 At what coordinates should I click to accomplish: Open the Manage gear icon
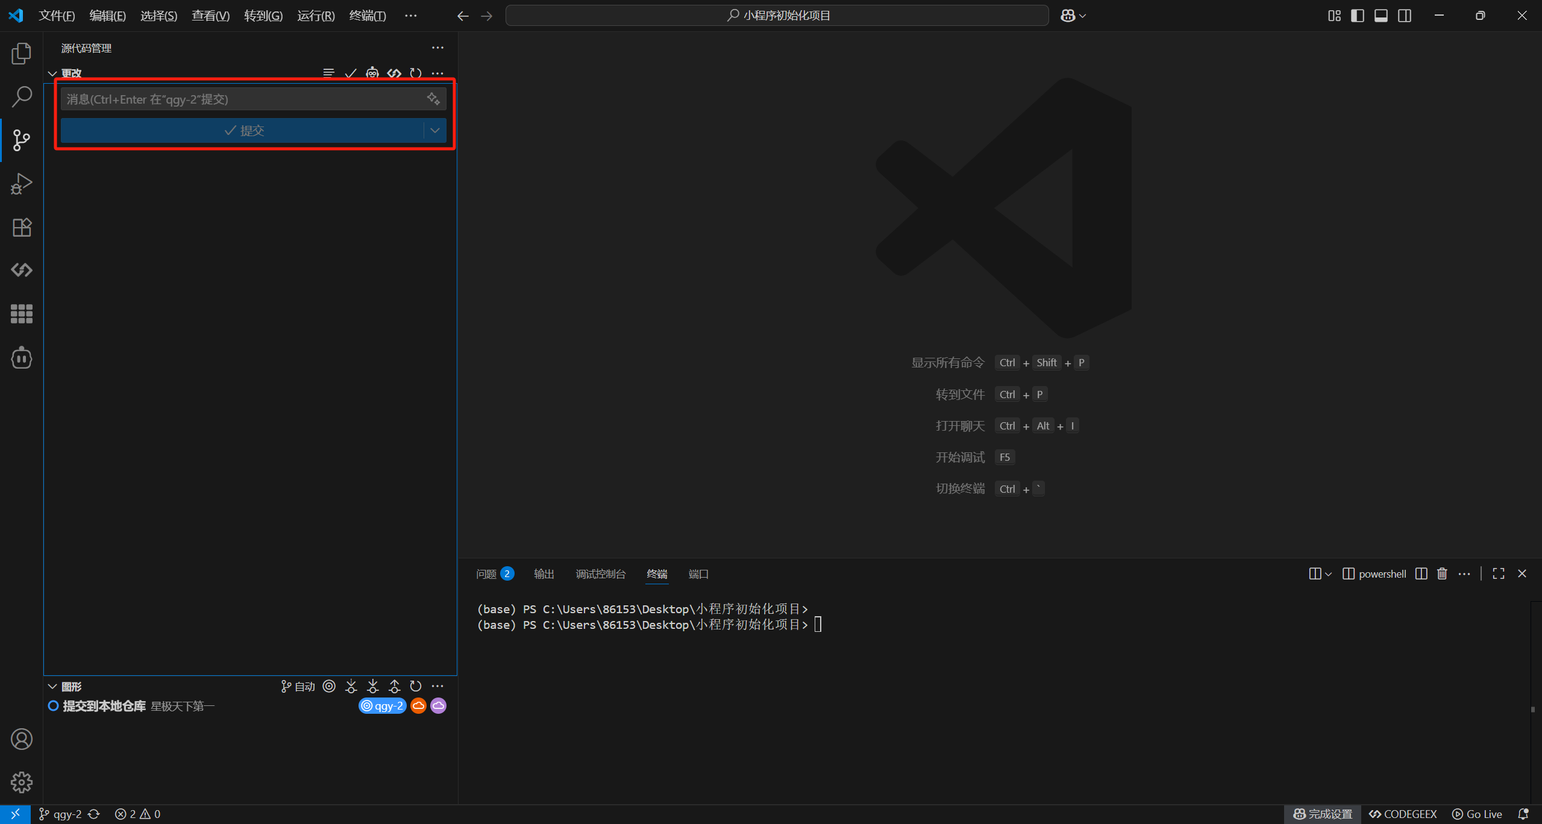click(x=22, y=782)
